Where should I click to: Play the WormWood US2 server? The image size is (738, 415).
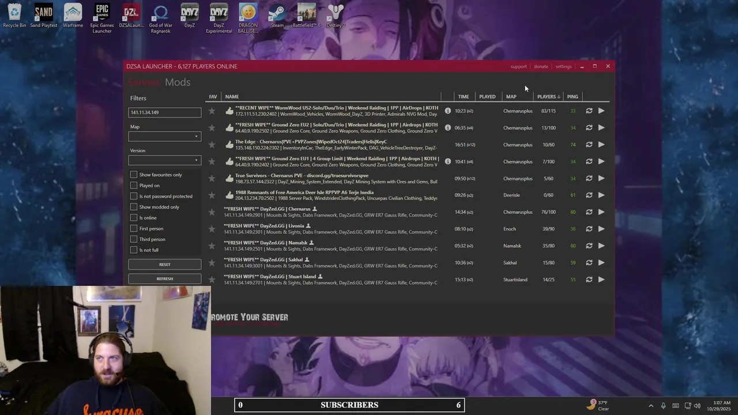click(601, 111)
